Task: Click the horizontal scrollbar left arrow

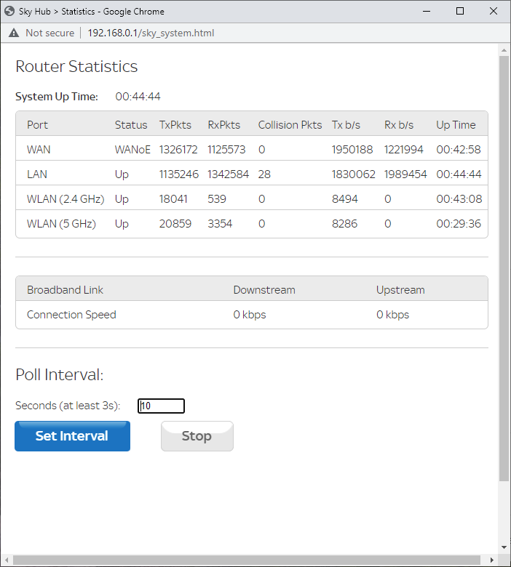Action: pos(7,560)
